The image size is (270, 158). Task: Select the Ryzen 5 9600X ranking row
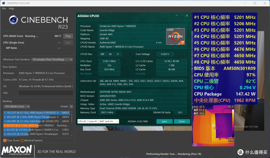(36, 130)
